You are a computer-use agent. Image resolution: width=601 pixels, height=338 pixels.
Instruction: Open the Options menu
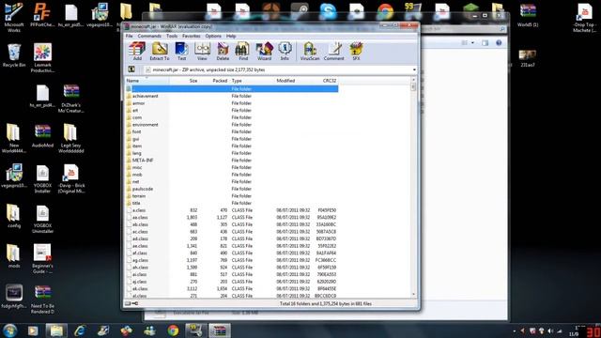coord(213,36)
